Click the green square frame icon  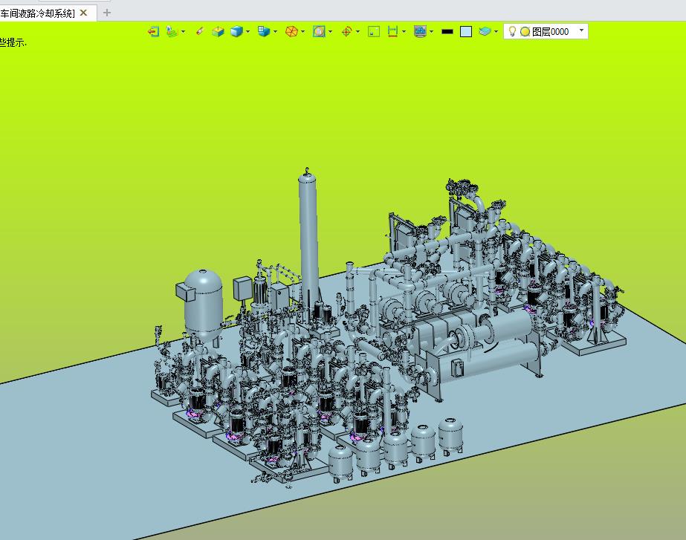[x=374, y=31]
